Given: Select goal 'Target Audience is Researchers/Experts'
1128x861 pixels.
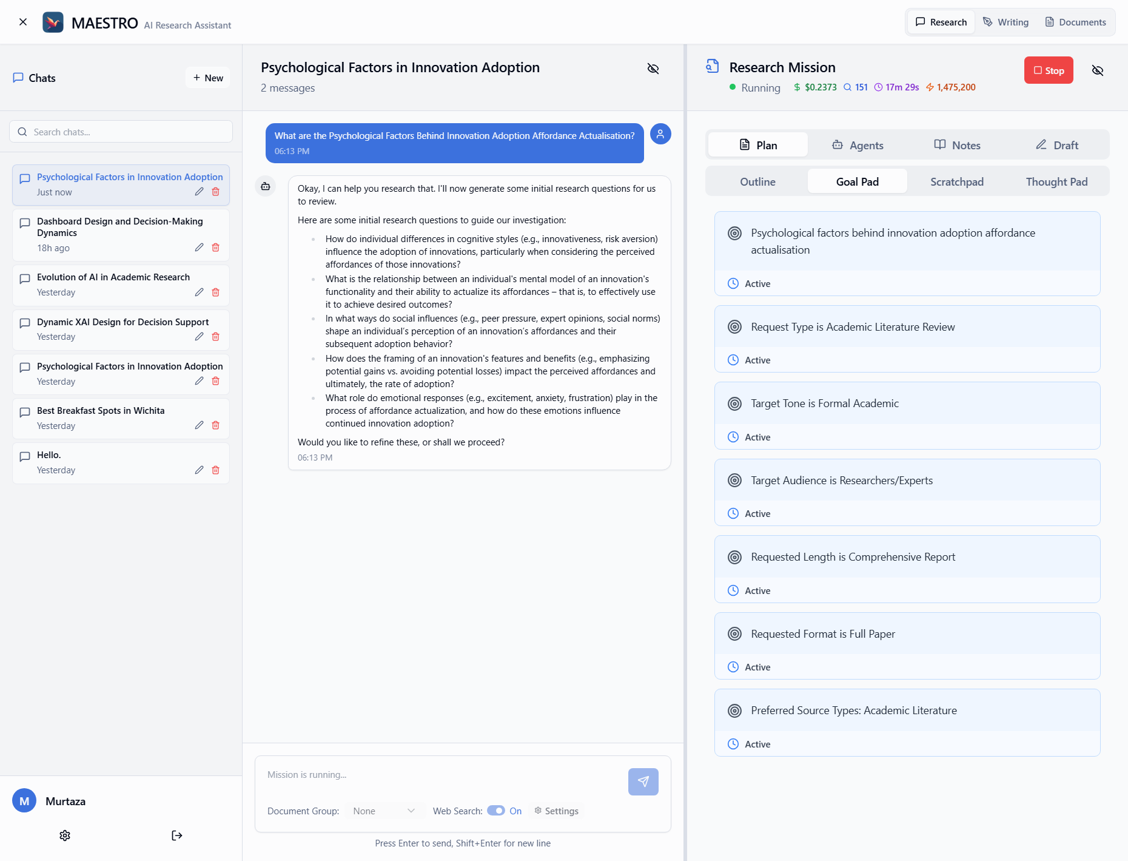Looking at the screenshot, I should pos(907,492).
